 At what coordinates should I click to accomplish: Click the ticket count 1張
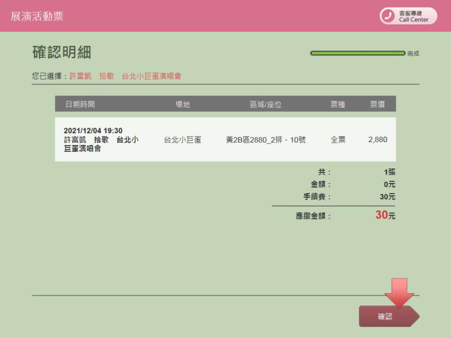pyautogui.click(x=389, y=172)
